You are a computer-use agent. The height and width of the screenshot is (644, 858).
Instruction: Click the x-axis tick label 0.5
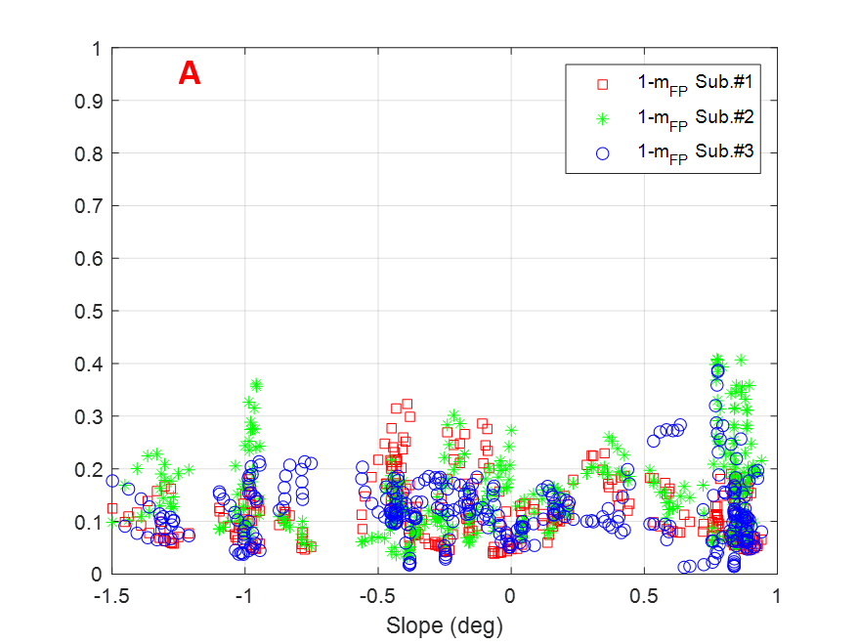coord(643,596)
